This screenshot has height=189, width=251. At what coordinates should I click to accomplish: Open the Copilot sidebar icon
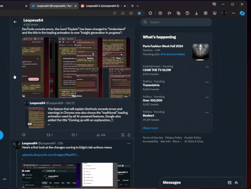(x=242, y=13)
